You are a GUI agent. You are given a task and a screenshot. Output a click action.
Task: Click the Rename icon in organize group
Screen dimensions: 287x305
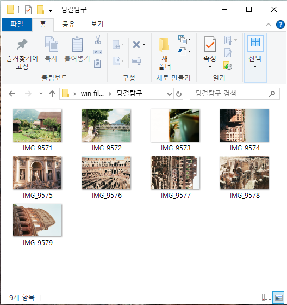coord(136,60)
